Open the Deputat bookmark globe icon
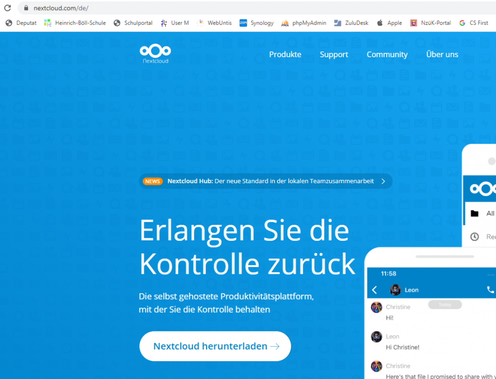This screenshot has width=496, height=379. pyautogui.click(x=9, y=23)
